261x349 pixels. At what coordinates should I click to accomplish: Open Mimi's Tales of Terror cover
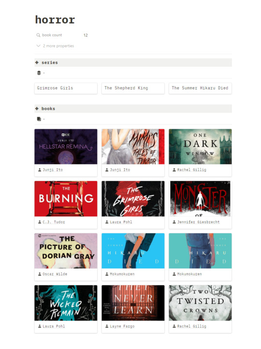(x=133, y=147)
